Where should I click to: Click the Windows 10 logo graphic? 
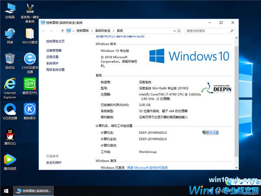coord(189,56)
